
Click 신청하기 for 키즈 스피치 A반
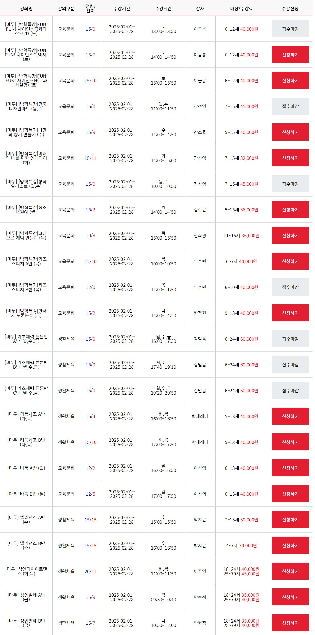(290, 261)
